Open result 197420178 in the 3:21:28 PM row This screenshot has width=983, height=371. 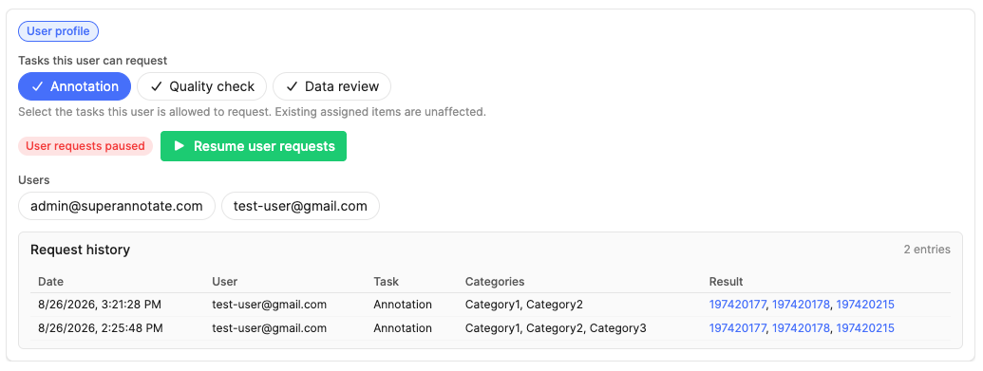point(802,305)
